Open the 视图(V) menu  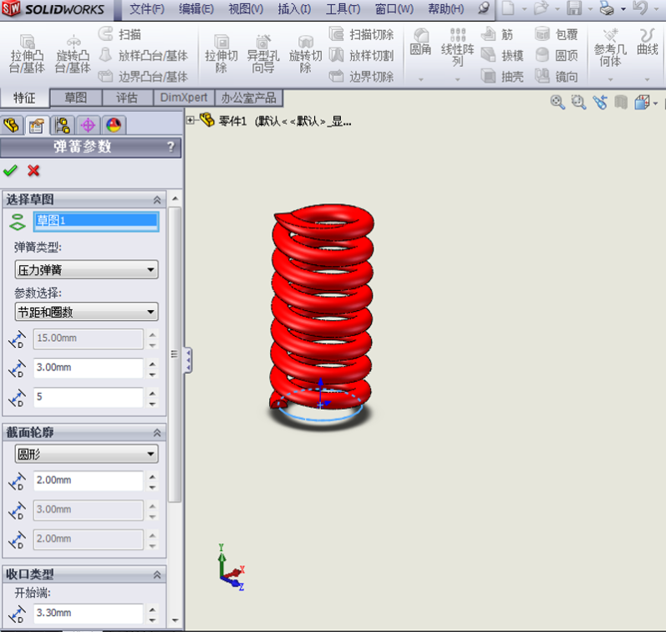pos(246,9)
